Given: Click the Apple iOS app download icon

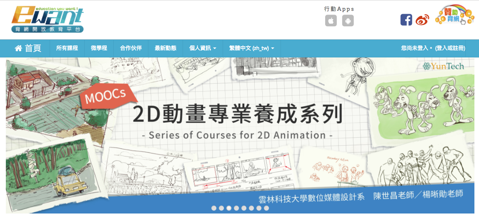Looking at the screenshot, I should [x=331, y=20].
